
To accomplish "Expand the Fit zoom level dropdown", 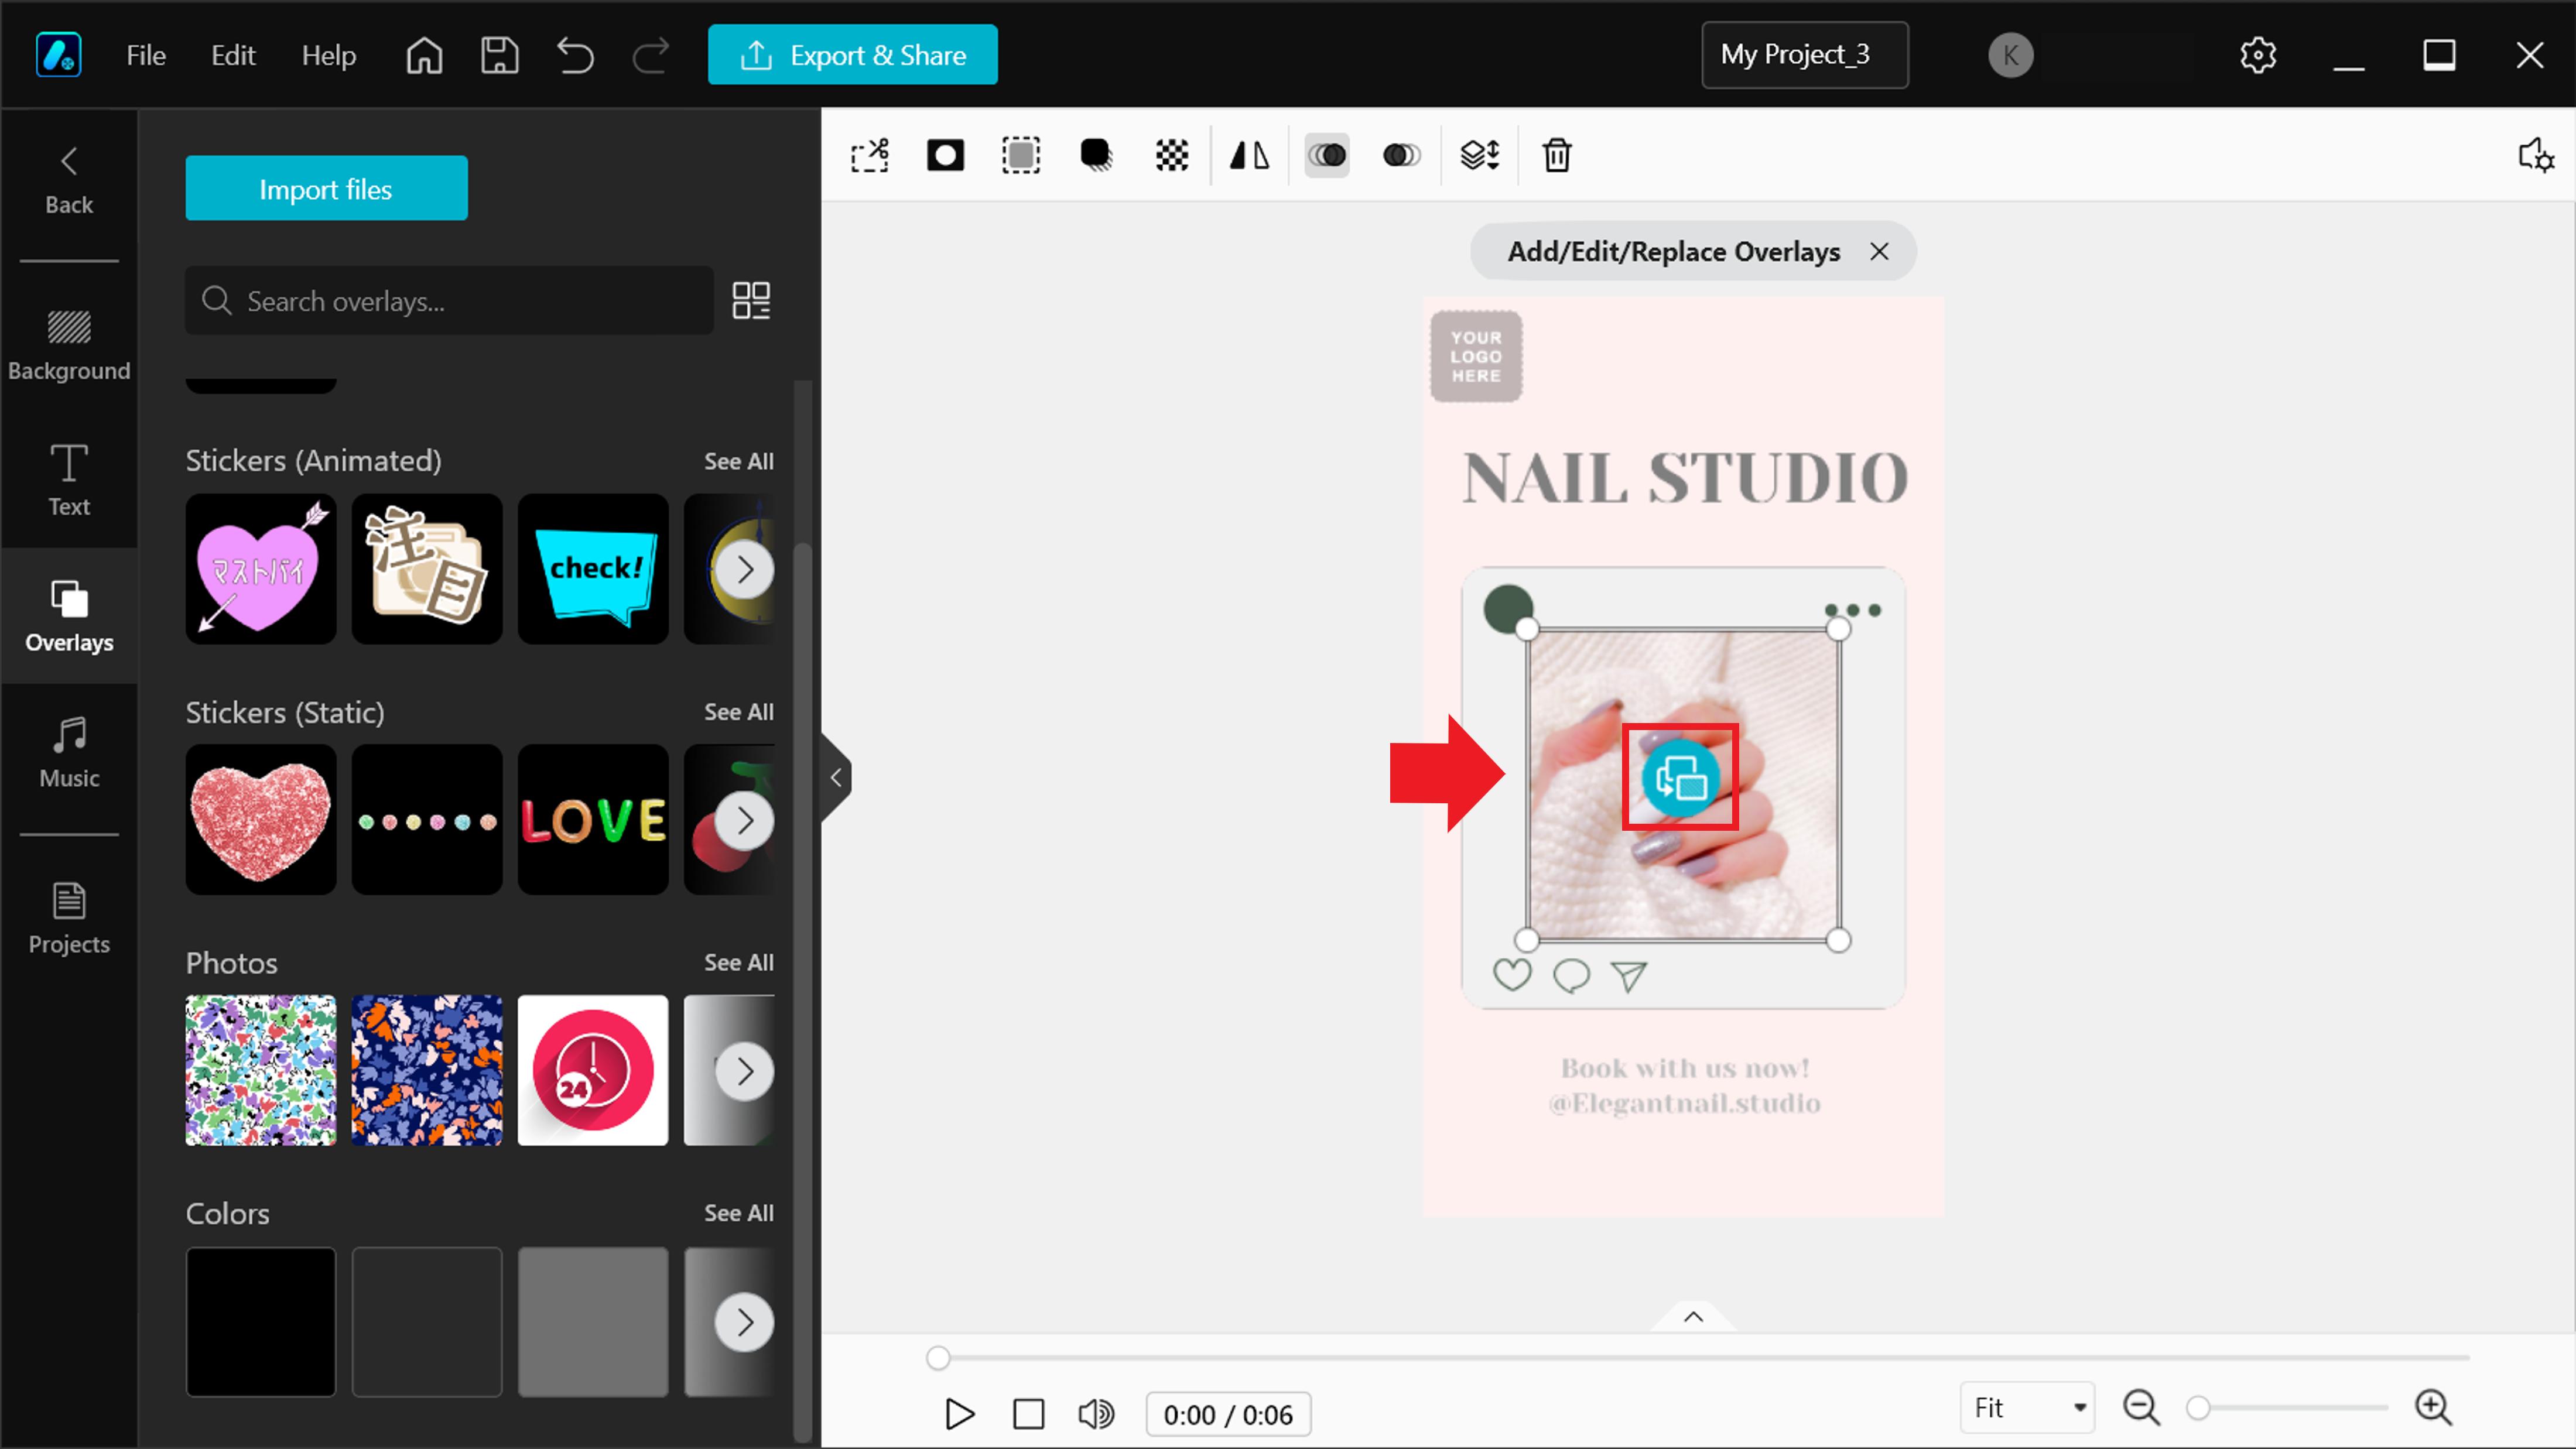I will coord(2026,1407).
